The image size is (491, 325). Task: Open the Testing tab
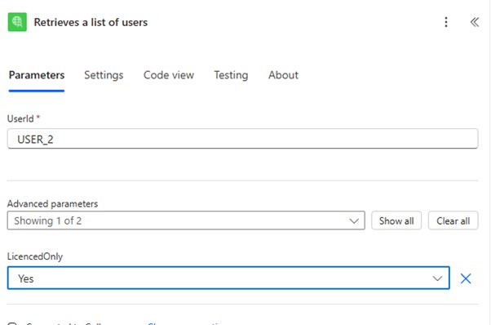pyautogui.click(x=231, y=75)
